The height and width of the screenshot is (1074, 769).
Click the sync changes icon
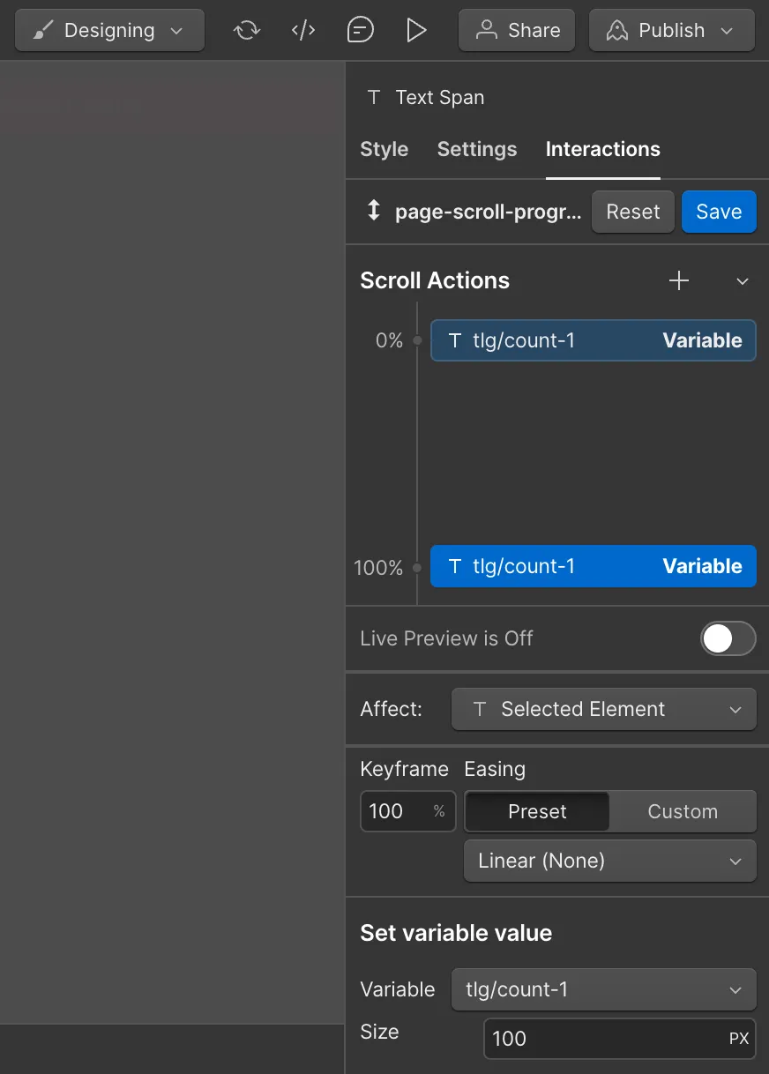[247, 31]
